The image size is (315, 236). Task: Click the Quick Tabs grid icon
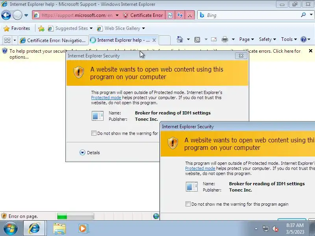click(7, 41)
